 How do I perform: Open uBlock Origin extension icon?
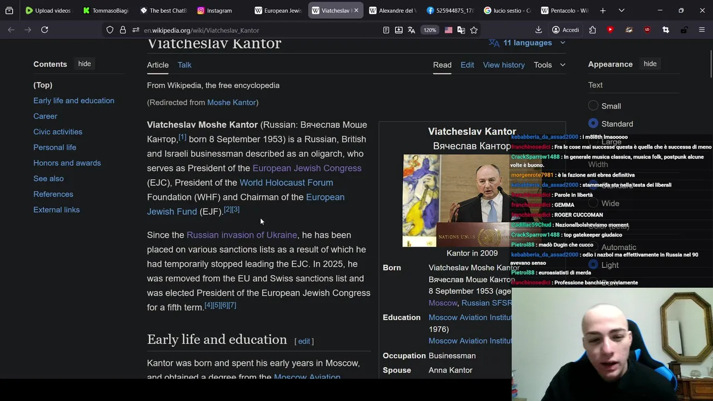[x=647, y=30]
